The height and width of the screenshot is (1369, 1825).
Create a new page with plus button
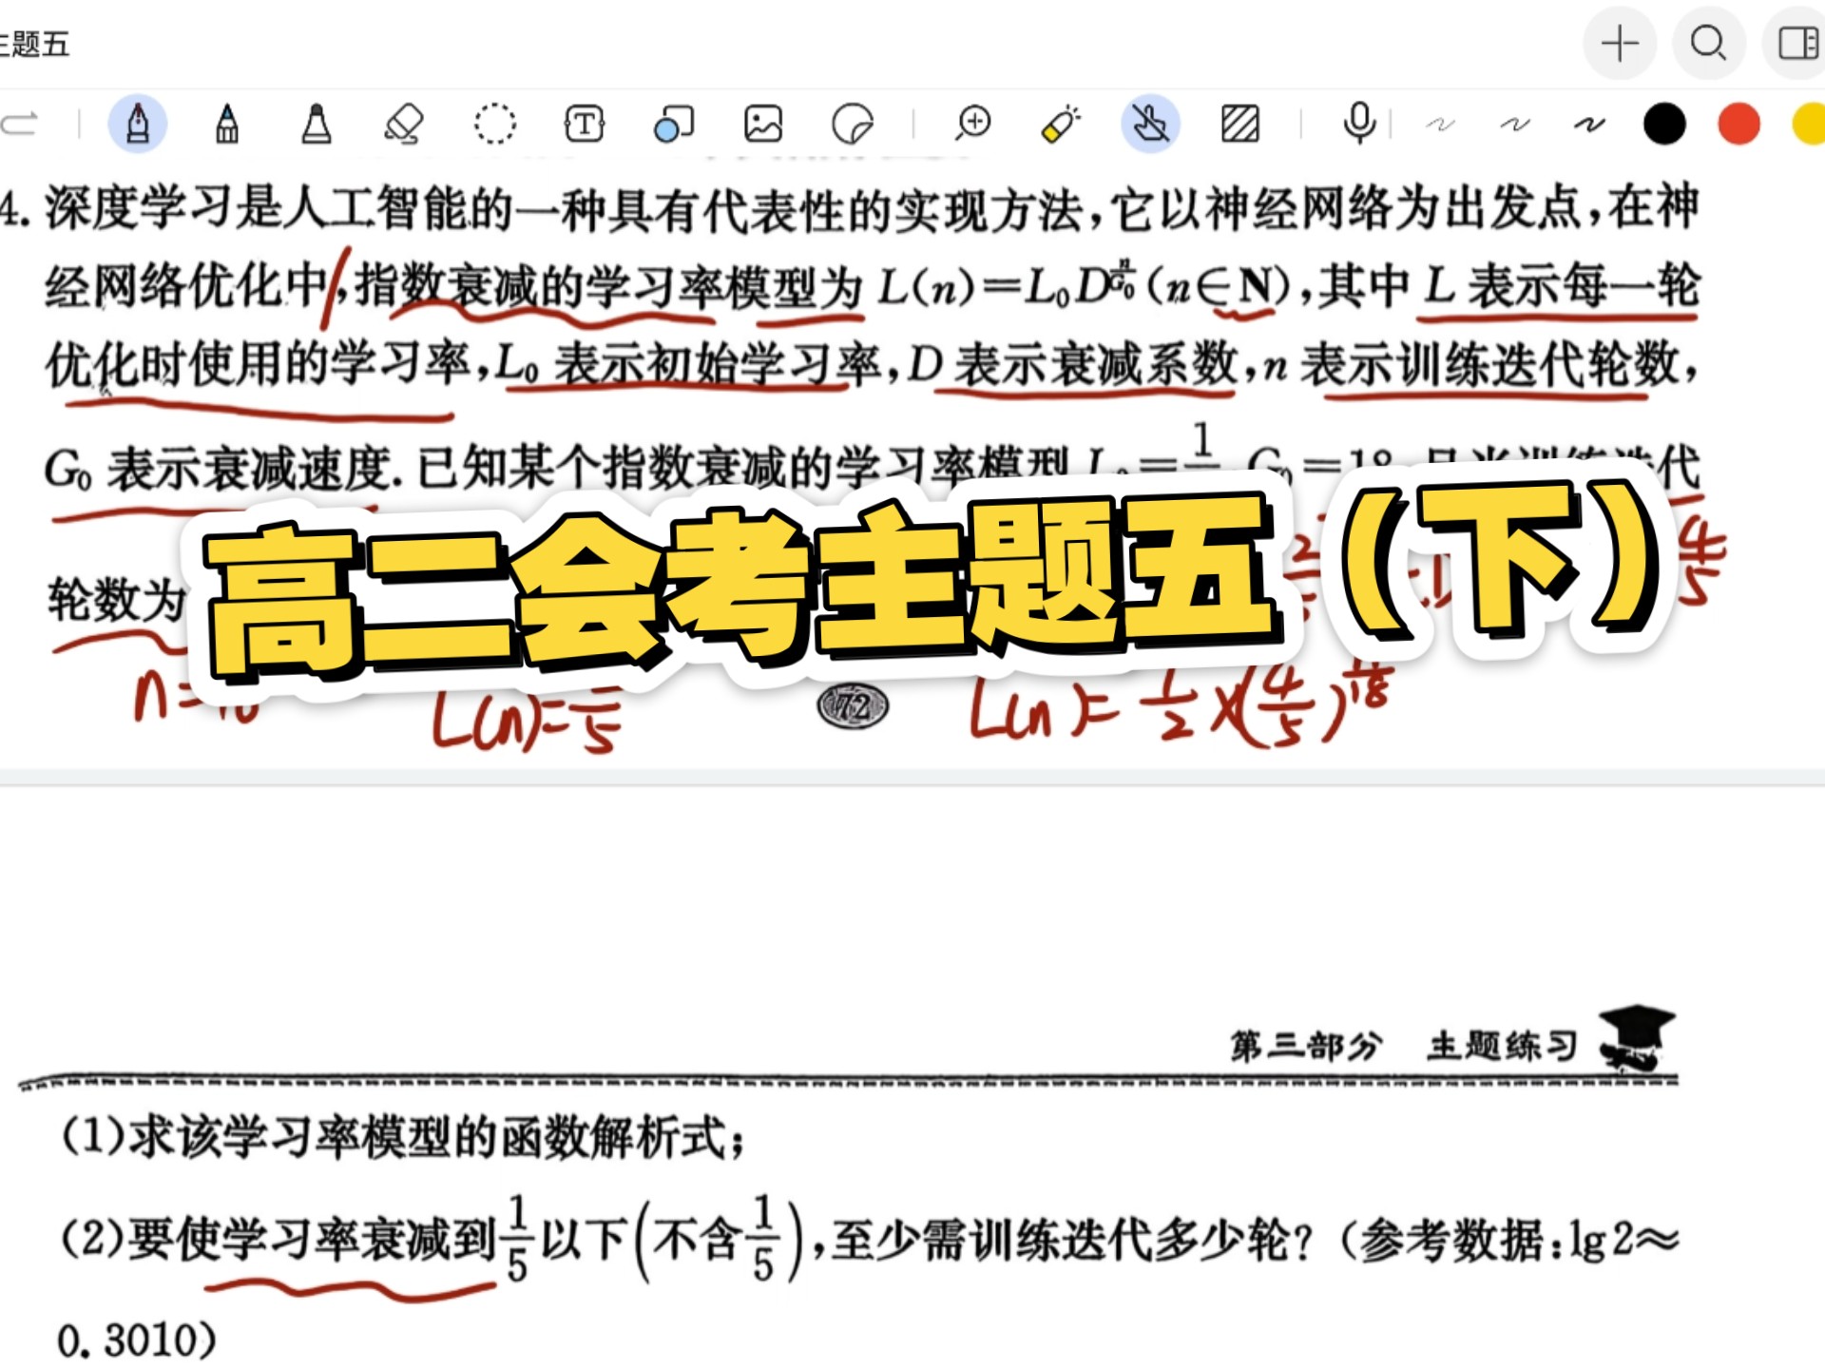coord(1619,43)
